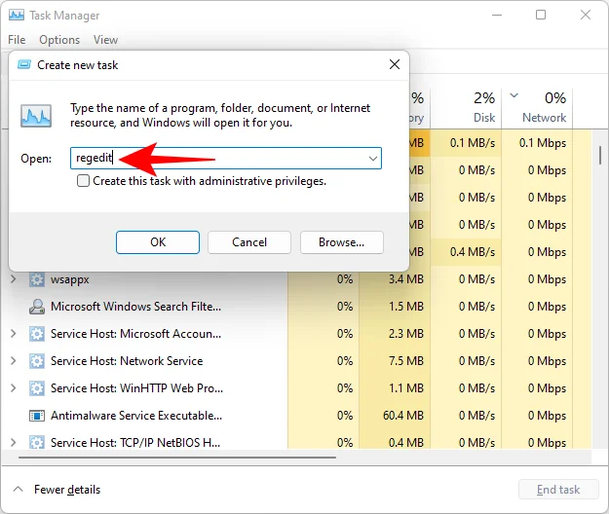Image resolution: width=609 pixels, height=514 pixels.
Task: Open the dropdown arrow of the Open field
Action: pyautogui.click(x=373, y=159)
